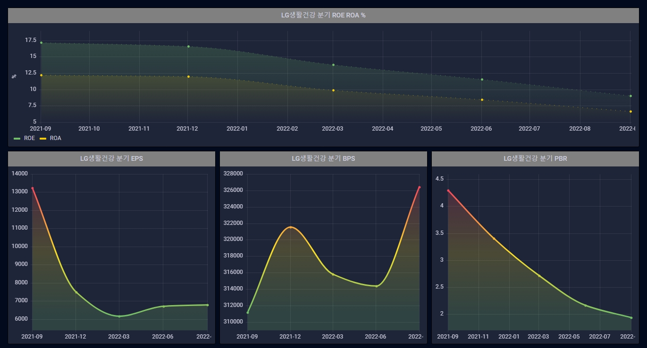This screenshot has height=348, width=647.
Task: Click the 2021-09 x-axis label in BPS chart
Action: 247,337
